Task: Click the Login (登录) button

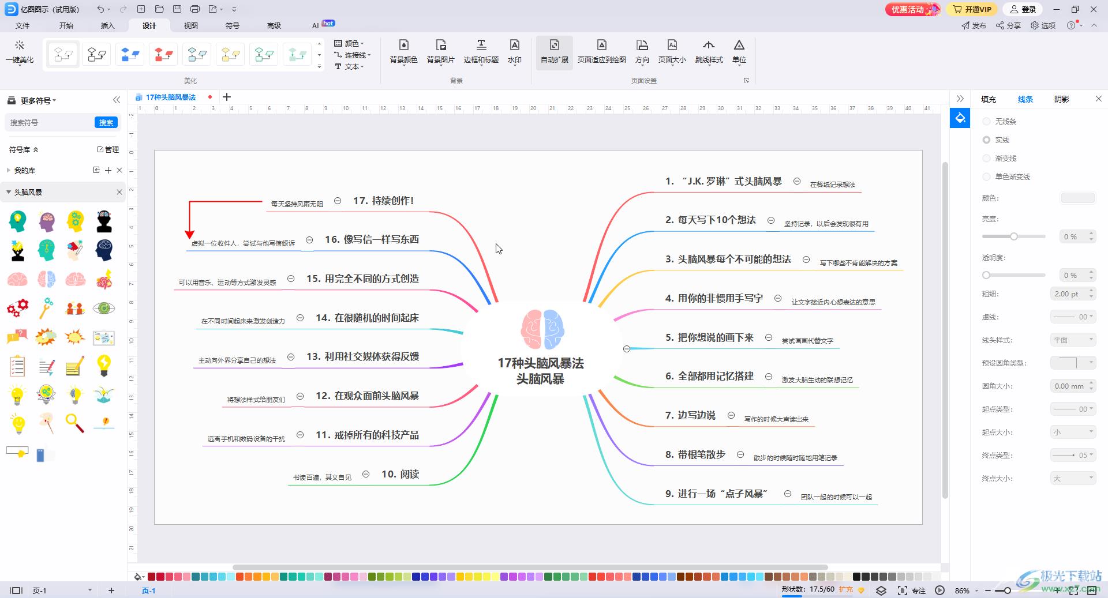Action: (1023, 9)
